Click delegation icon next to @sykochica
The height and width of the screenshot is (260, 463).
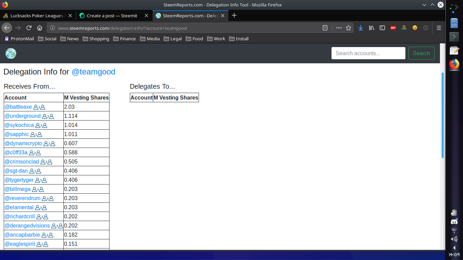(41, 125)
